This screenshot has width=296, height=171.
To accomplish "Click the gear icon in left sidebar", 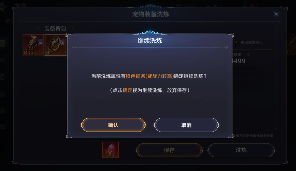I will click(x=3, y=127).
